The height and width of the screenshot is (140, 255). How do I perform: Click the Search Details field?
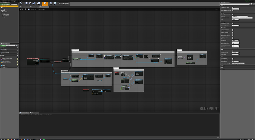pyautogui.click(x=235, y=4)
